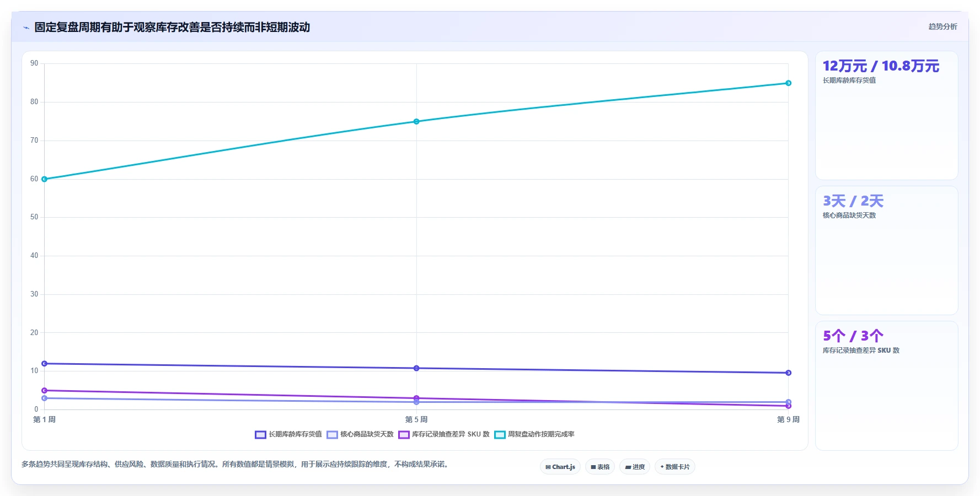Screen dimensions: 980x496
Task: Click the 核心商品缺货天数 label in the side card
Action: pos(849,215)
